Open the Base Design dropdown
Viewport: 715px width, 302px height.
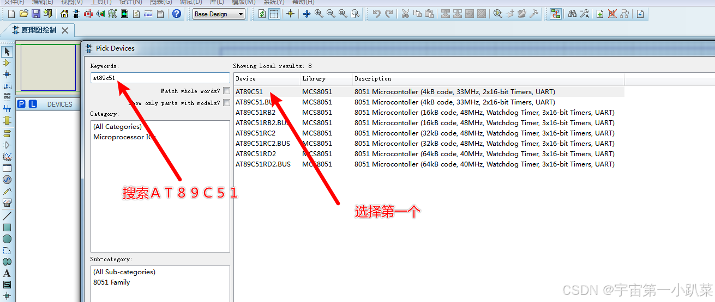tap(219, 14)
